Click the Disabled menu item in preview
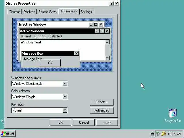The image size is (184, 138). (x=40, y=36)
